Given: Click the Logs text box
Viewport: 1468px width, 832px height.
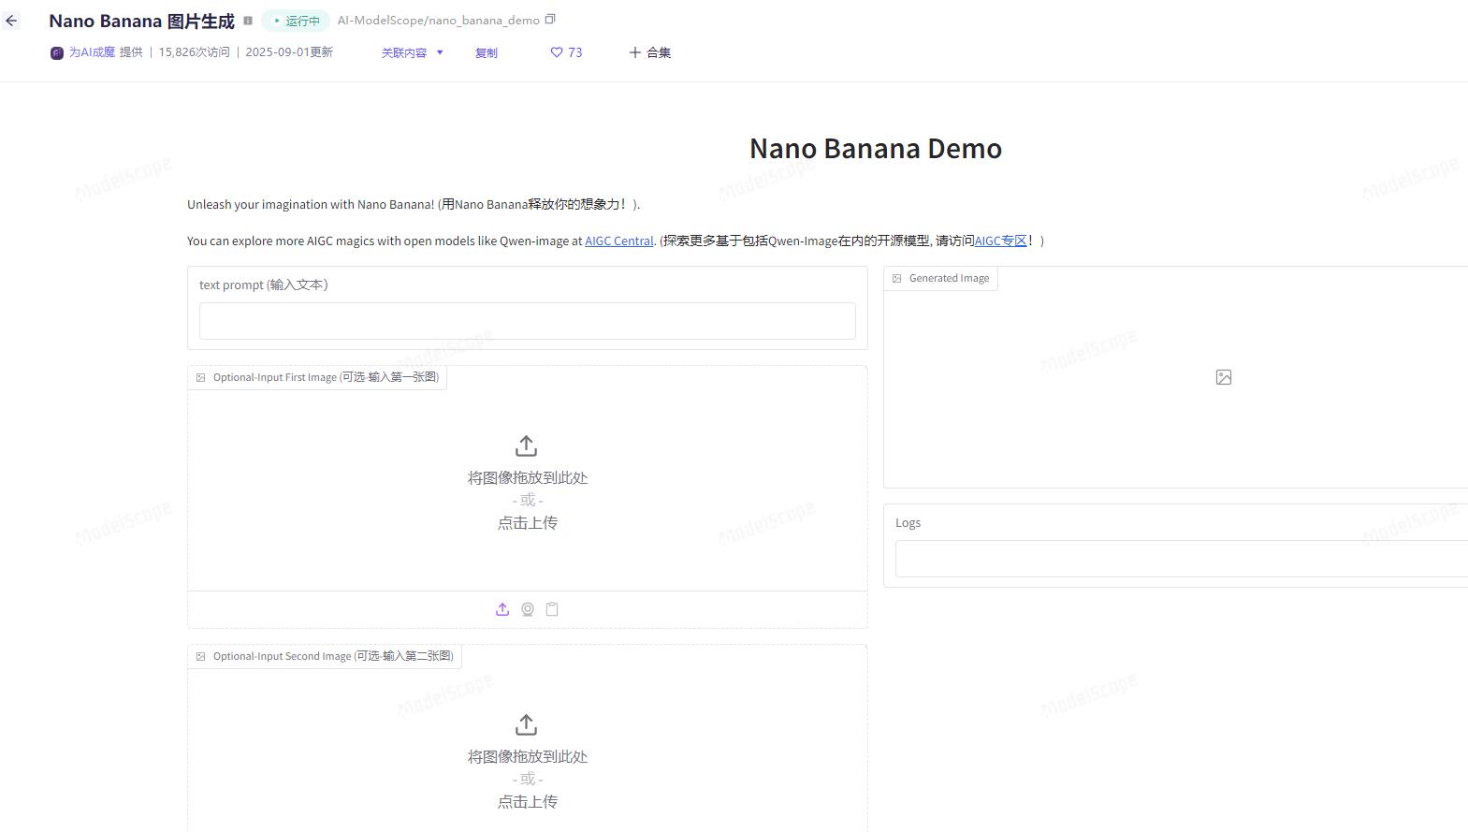Looking at the screenshot, I should click(1182, 559).
